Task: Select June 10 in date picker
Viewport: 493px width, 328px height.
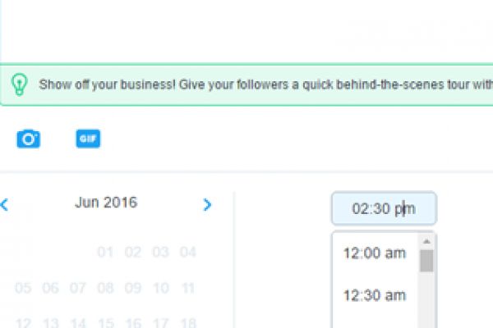Action: tap(160, 288)
